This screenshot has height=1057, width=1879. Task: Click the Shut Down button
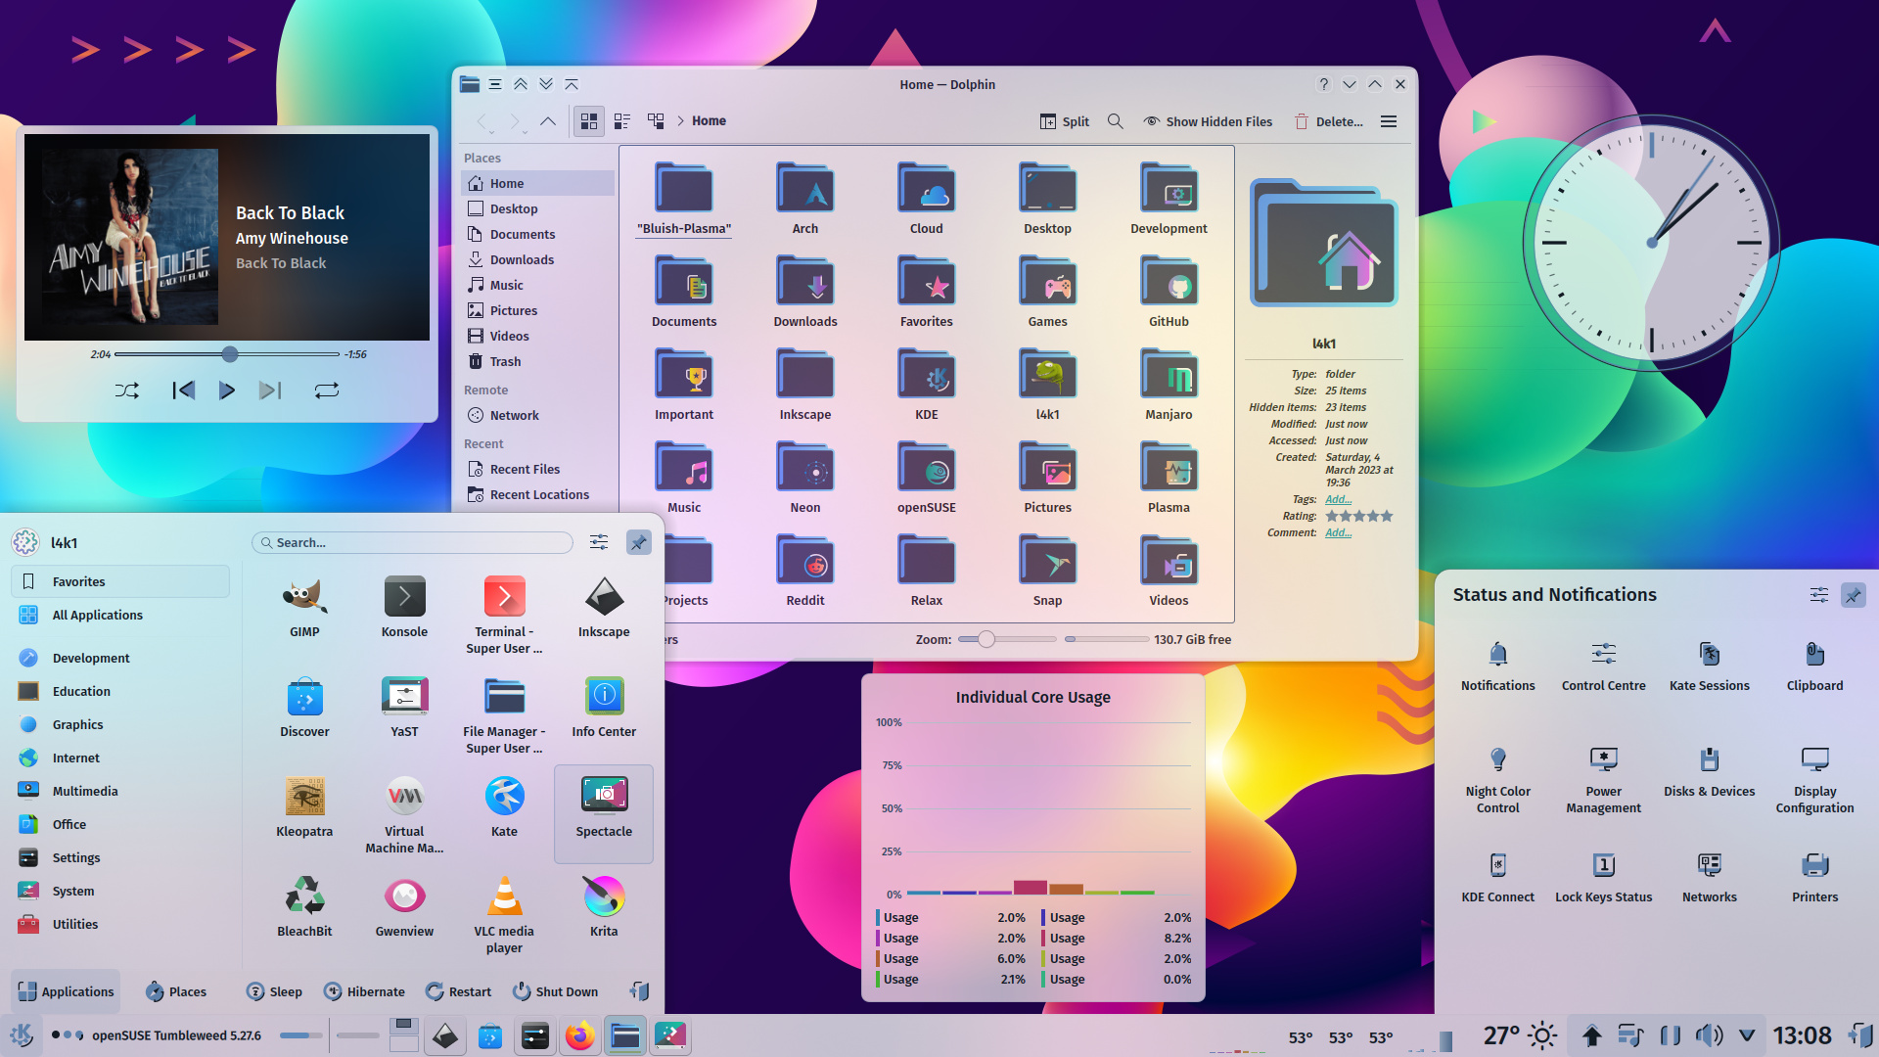point(555,991)
